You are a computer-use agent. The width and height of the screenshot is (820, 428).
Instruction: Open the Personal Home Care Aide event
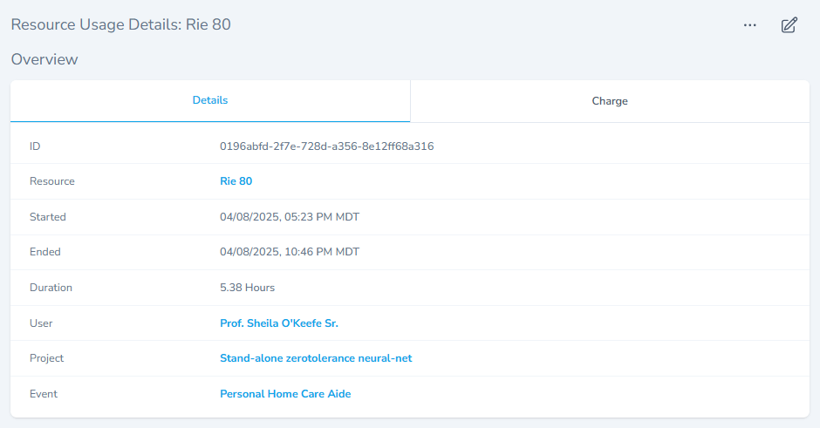(285, 394)
